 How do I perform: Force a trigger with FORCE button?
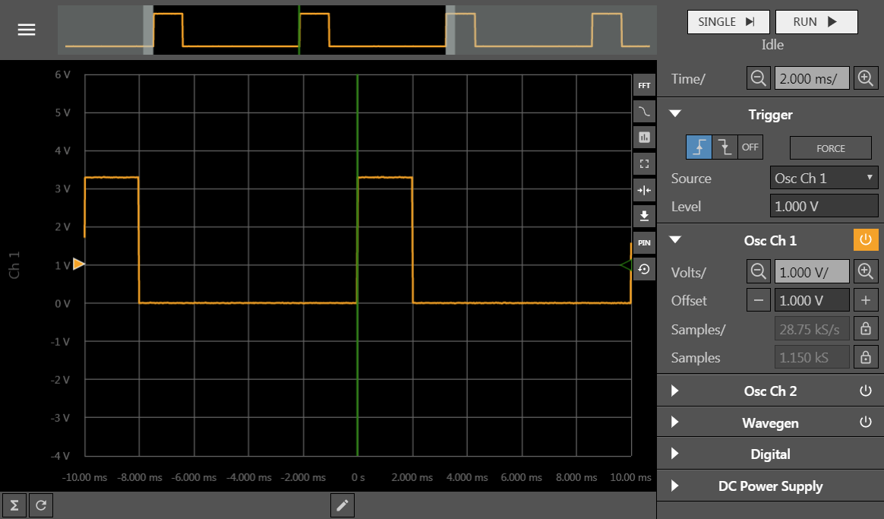pos(830,148)
